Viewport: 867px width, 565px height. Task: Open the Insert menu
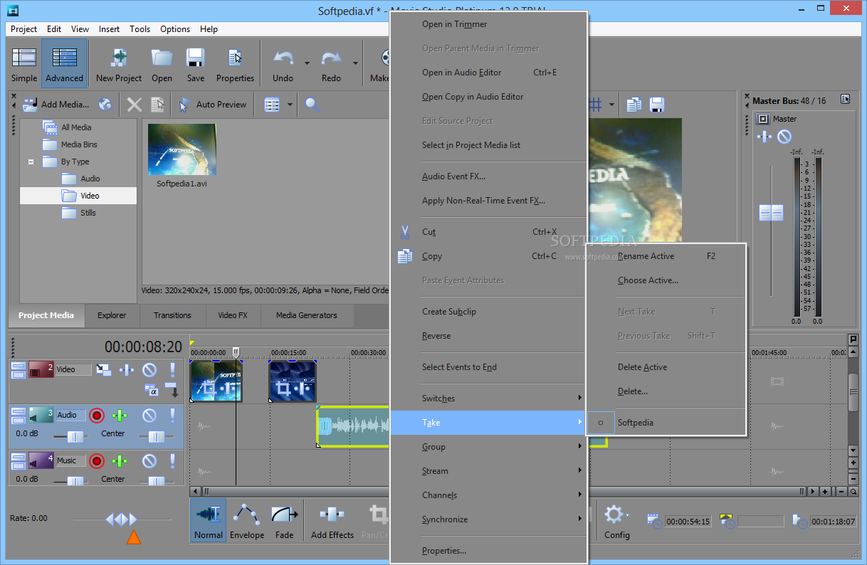(109, 29)
